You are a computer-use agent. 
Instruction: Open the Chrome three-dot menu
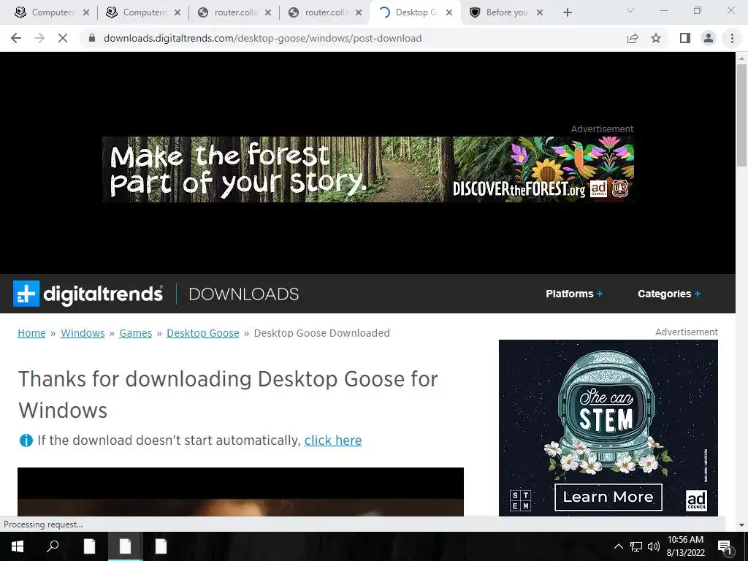(732, 38)
